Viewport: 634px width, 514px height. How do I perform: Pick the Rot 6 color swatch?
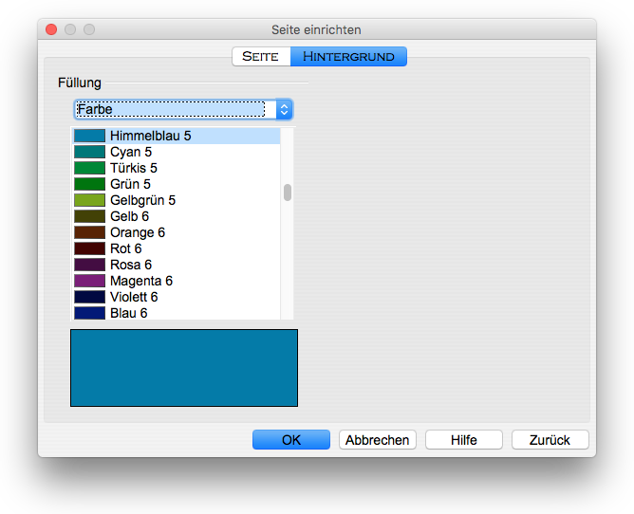[90, 248]
